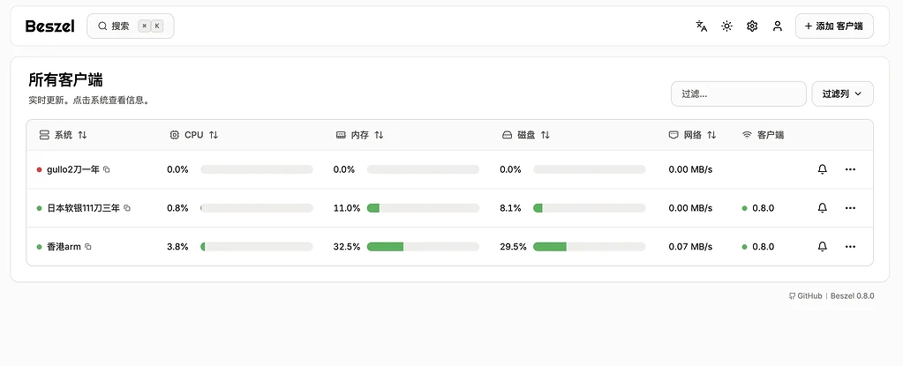Copy the 日本软银111刀三年 host icon
Image resolution: width=903 pixels, height=366 pixels.
127,208
